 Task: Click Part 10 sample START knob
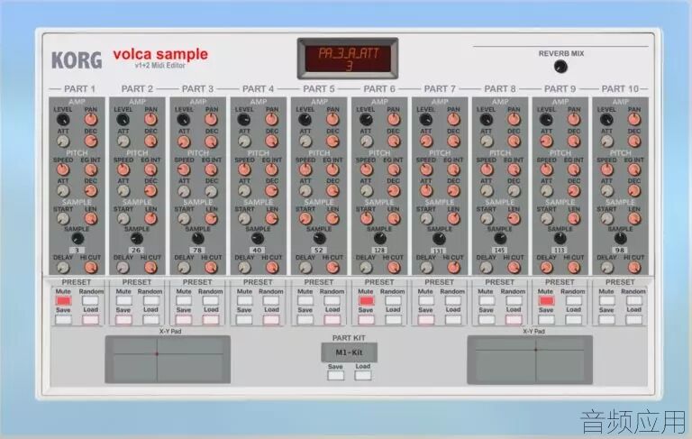click(x=606, y=219)
